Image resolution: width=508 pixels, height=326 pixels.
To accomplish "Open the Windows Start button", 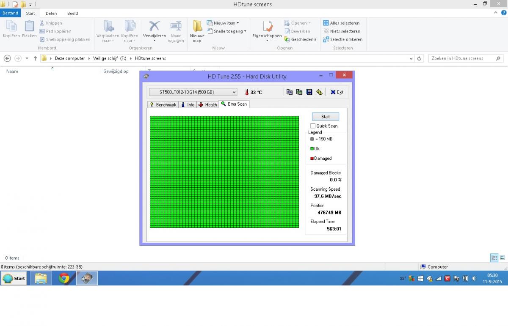I will (x=14, y=278).
